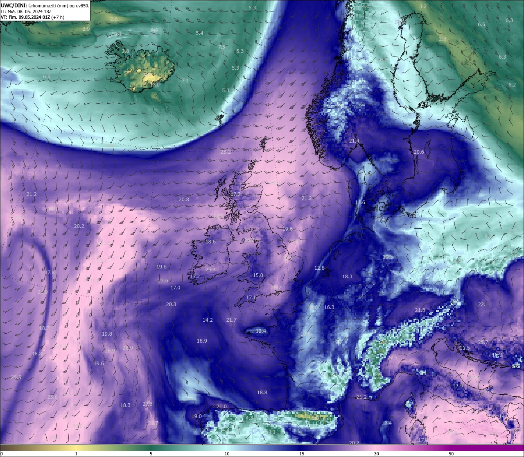The width and height of the screenshot is (524, 457).
Task: Click the map value '17.8' near the left edge
Action: 50,273
